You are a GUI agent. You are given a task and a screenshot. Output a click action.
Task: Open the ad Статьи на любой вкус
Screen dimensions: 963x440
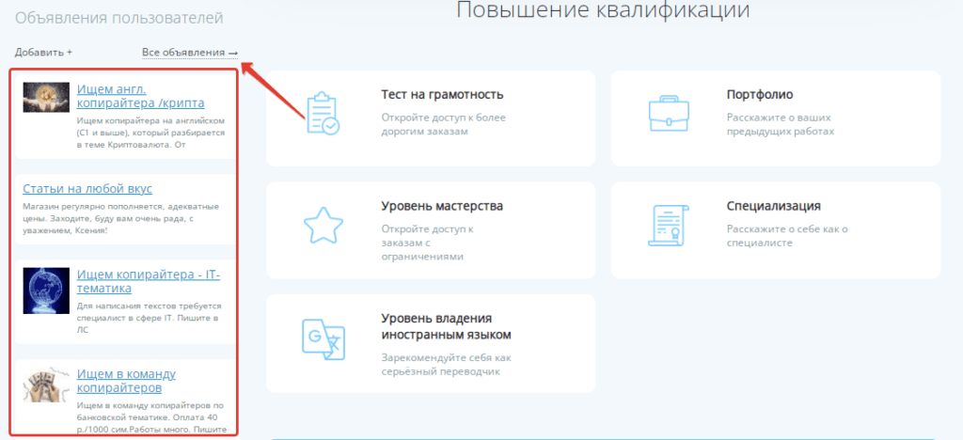[87, 188]
